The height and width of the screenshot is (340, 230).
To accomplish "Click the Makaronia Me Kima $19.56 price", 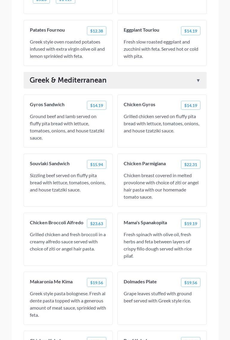I will (96, 283).
